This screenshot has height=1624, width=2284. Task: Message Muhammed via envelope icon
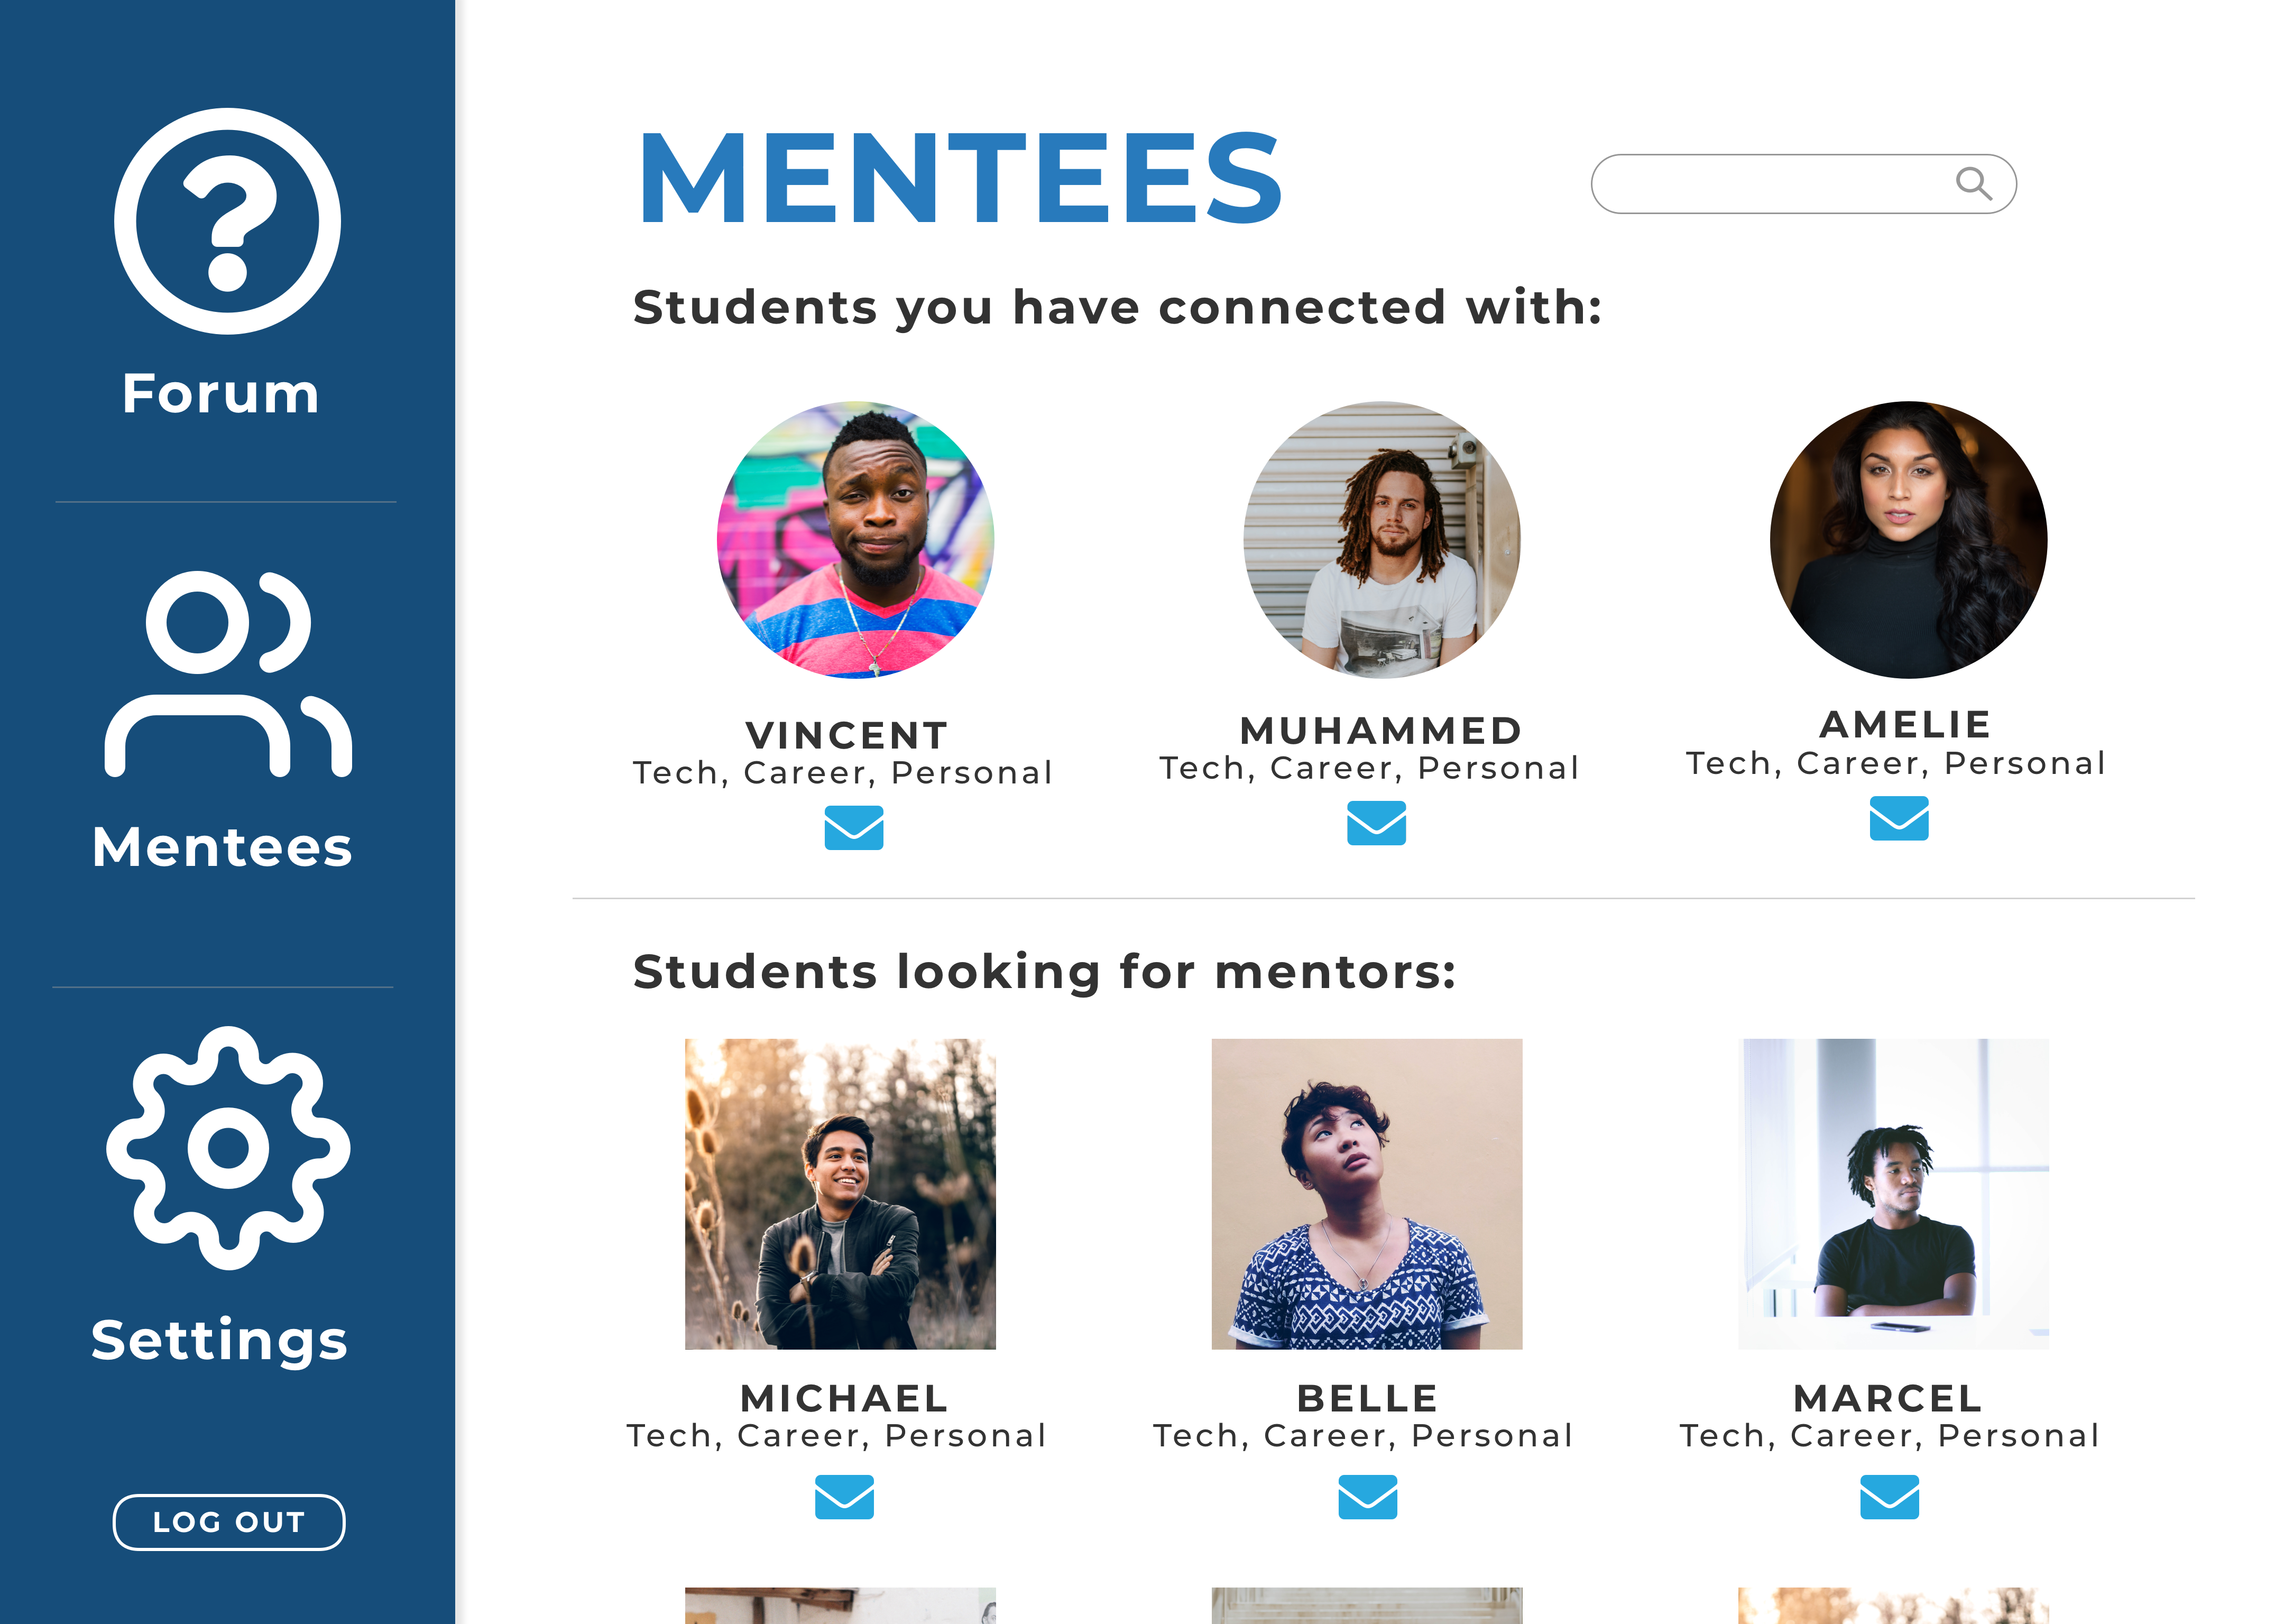coord(1376,823)
